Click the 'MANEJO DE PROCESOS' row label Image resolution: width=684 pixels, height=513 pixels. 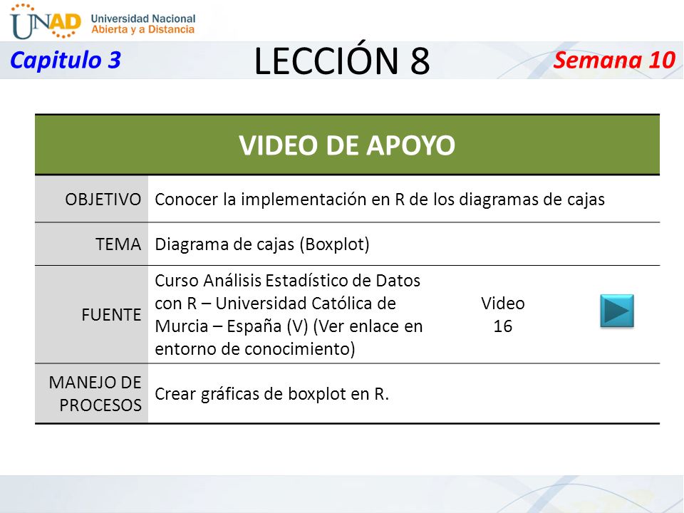[x=95, y=393]
